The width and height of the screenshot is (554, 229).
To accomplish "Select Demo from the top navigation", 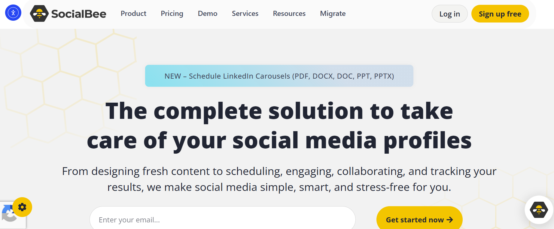I will (207, 14).
